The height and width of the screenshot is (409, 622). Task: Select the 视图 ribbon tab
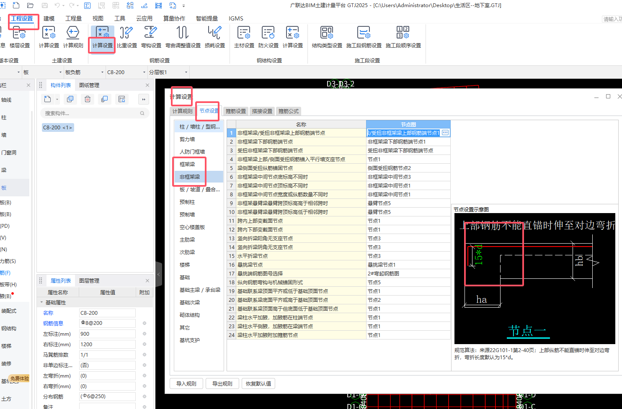[98, 18]
